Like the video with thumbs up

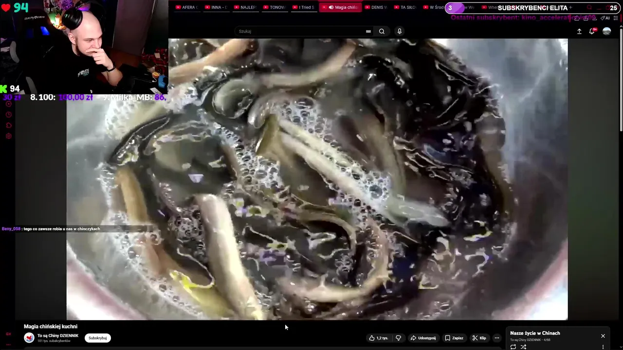point(379,338)
